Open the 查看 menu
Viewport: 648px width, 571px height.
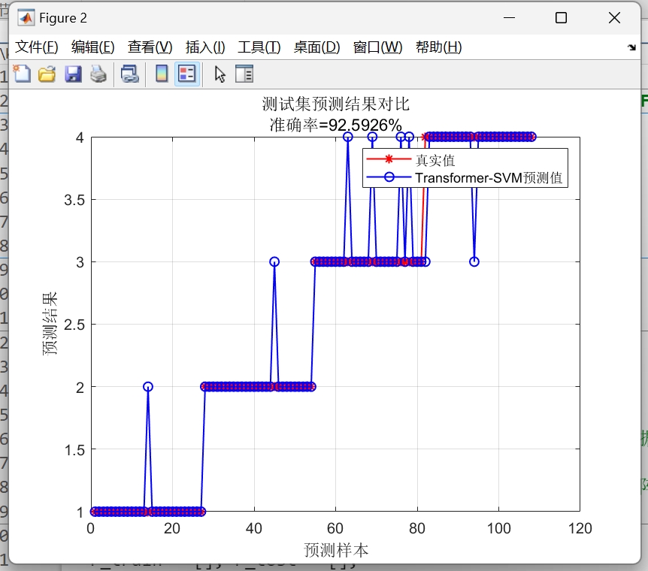pyautogui.click(x=147, y=46)
